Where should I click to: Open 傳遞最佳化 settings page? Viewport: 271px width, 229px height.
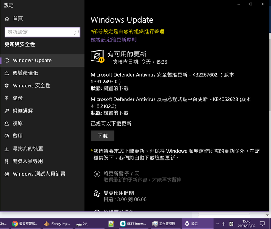(42, 73)
